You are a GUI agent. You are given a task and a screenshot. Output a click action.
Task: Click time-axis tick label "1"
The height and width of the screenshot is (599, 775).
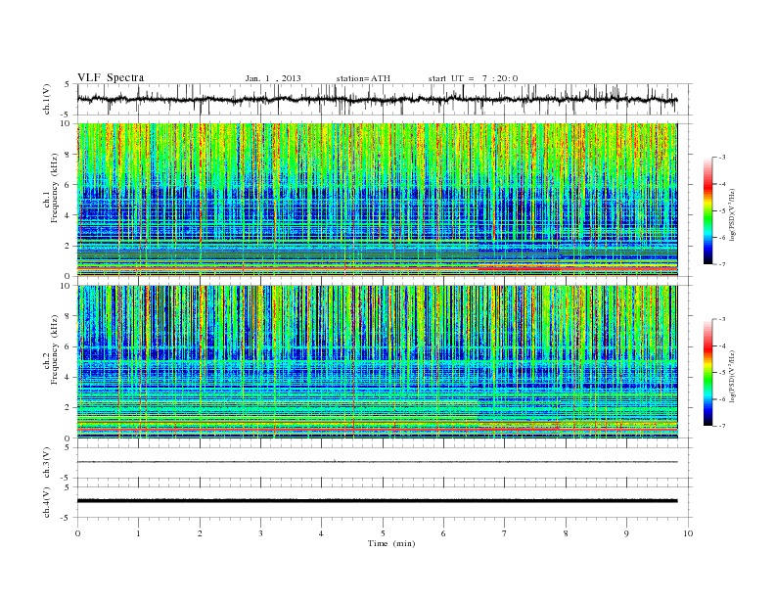click(x=138, y=533)
